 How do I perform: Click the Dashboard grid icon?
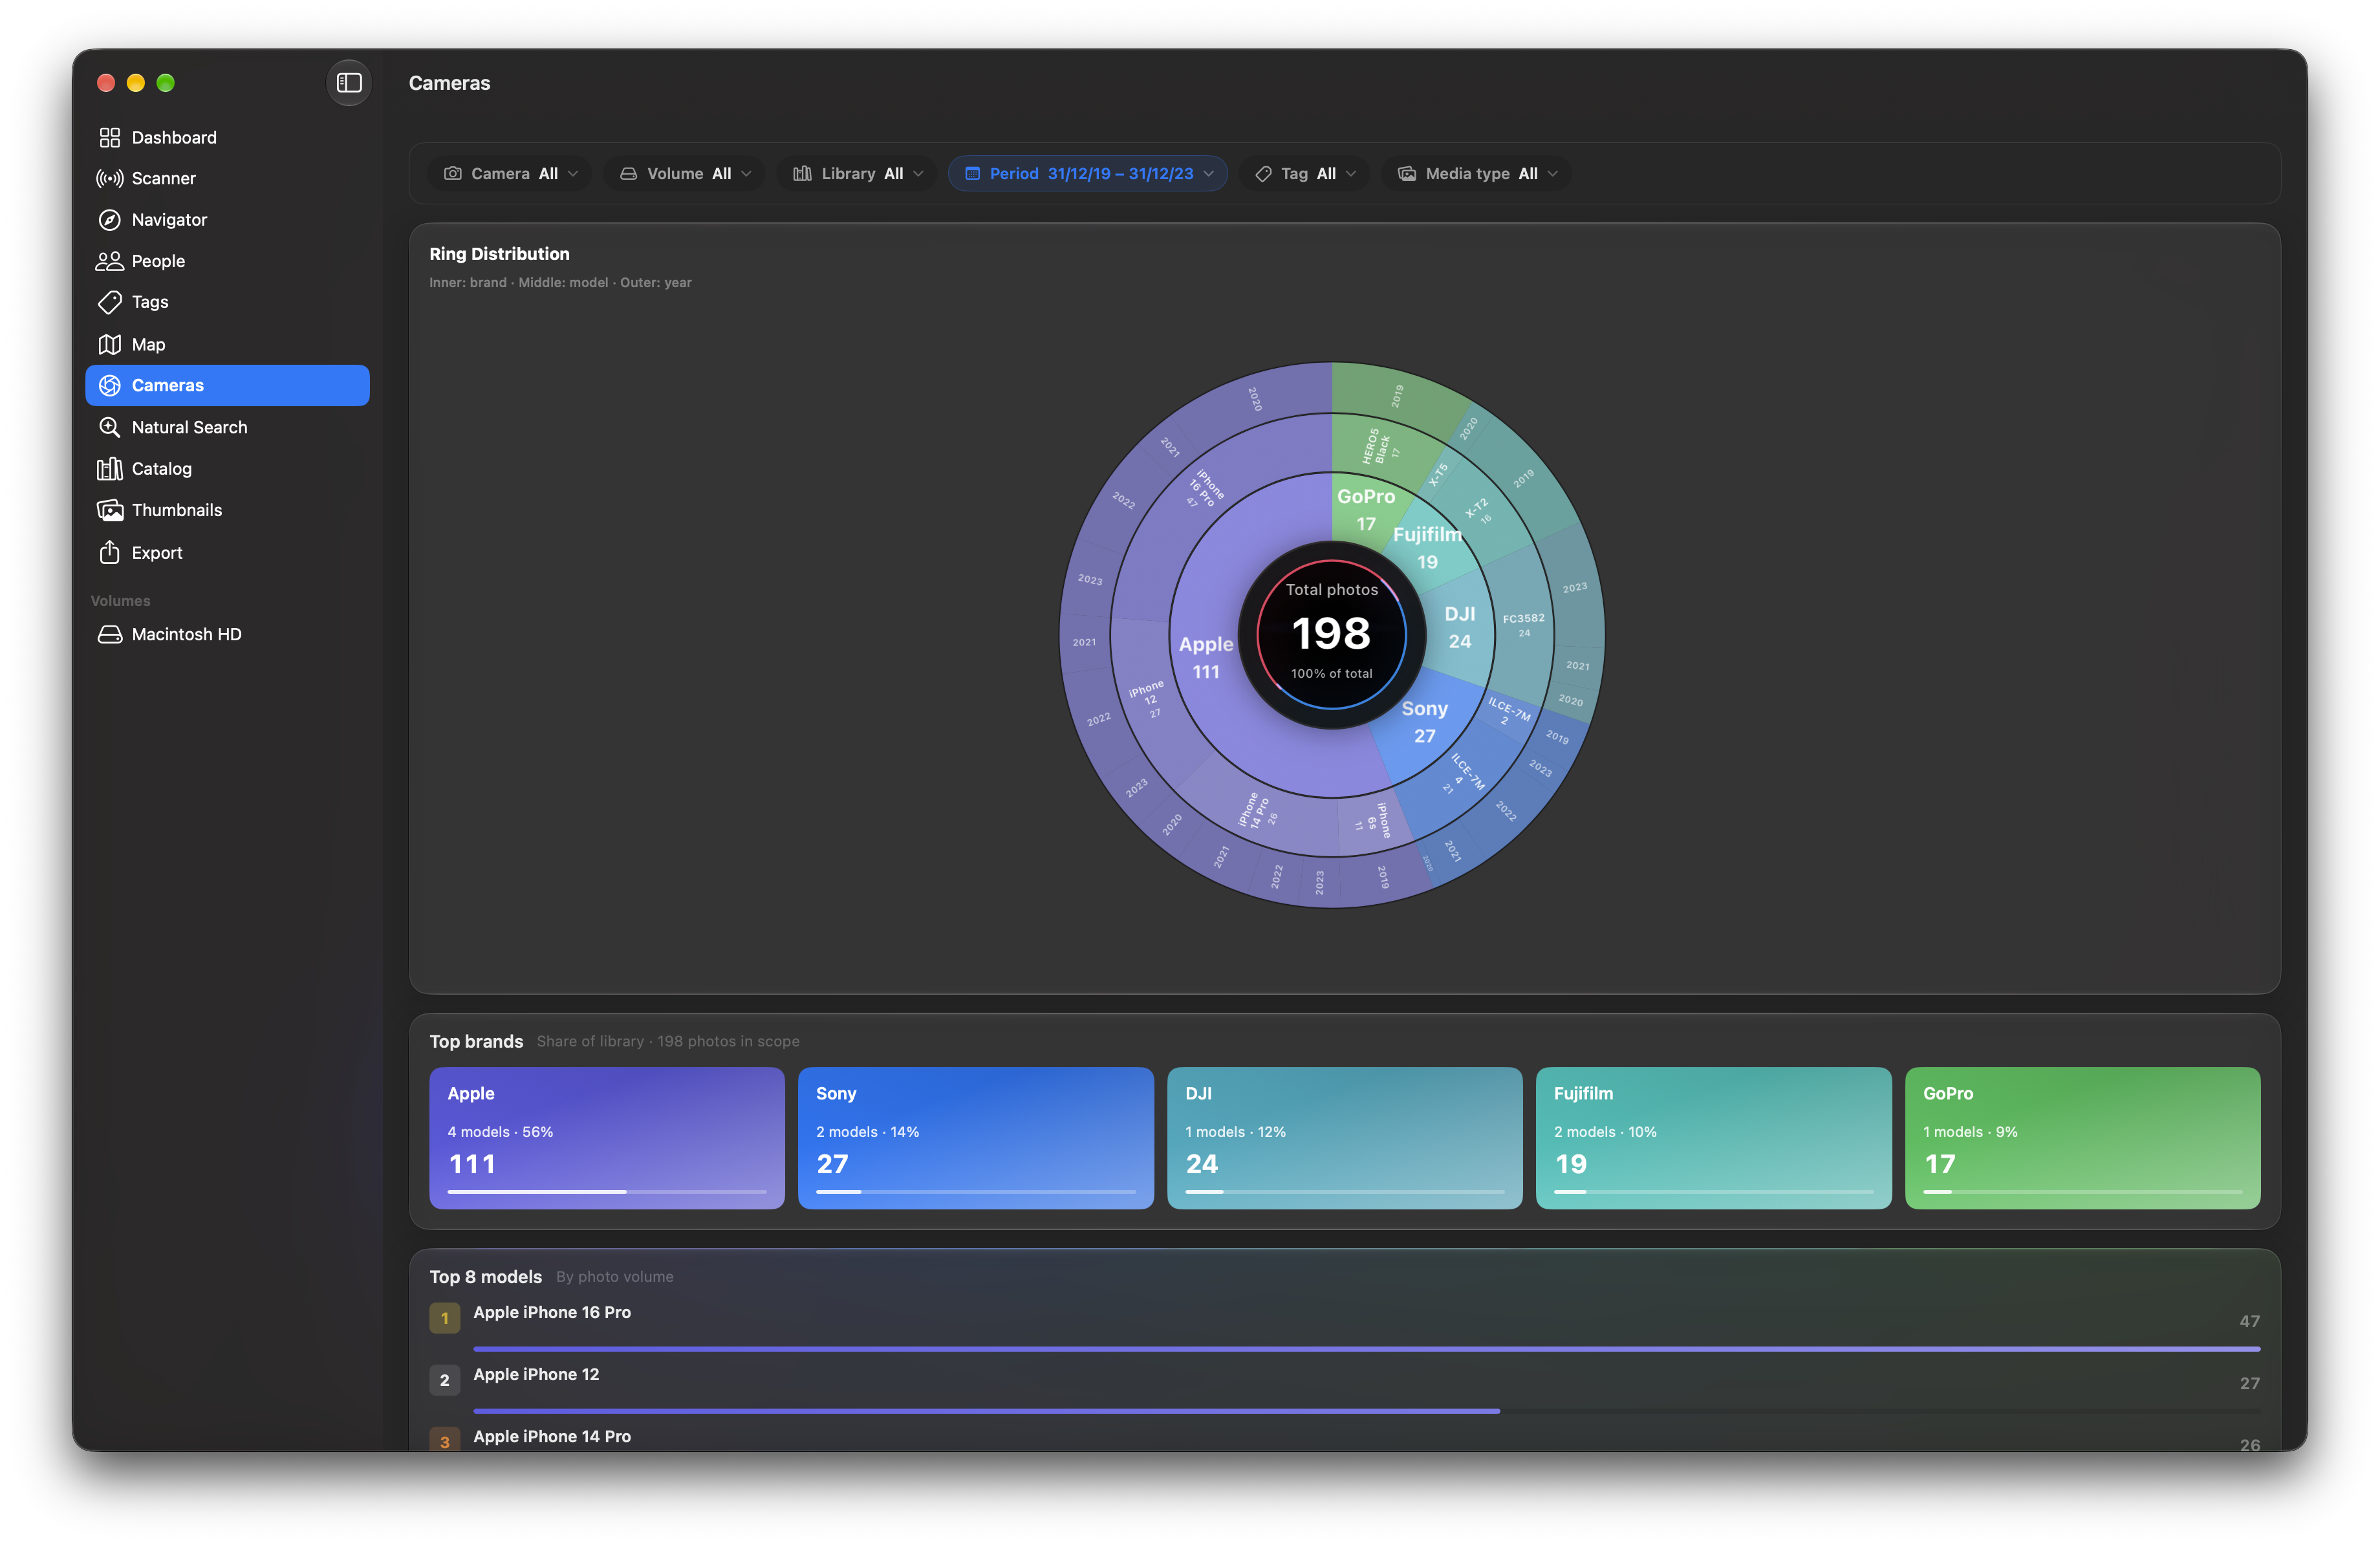(x=110, y=138)
